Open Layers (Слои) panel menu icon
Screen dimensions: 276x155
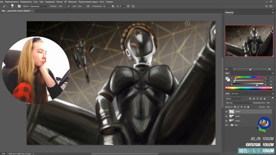(273, 94)
